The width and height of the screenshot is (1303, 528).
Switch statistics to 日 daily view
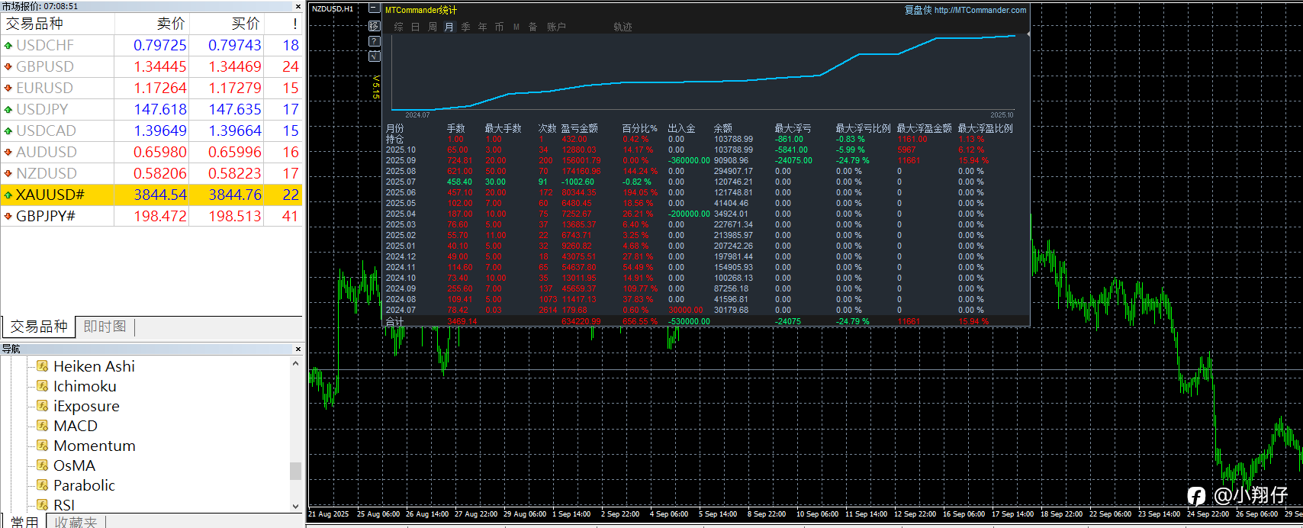tap(416, 27)
